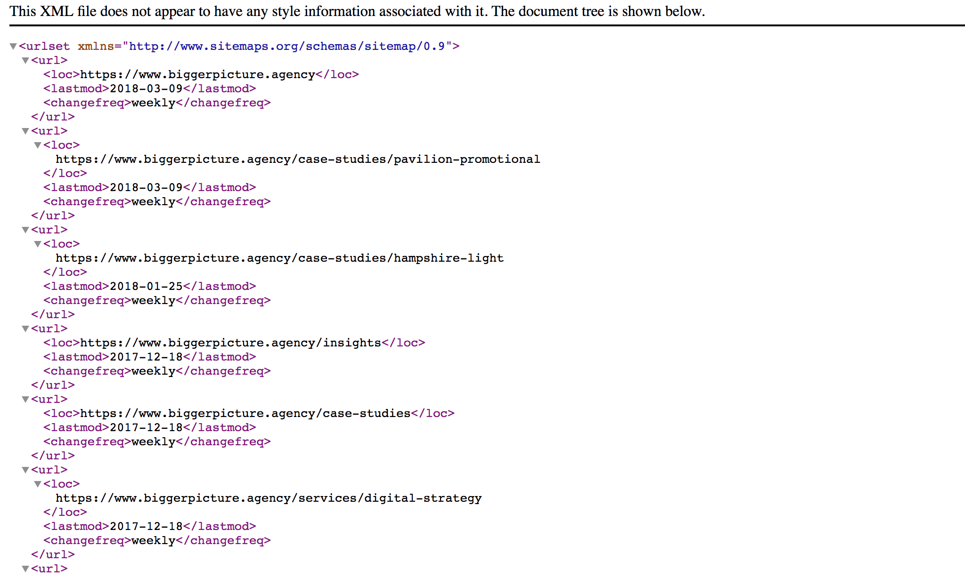Screen dimensions: 965x578
Task: Click lastmod 2017-12-18 under digital-strategy
Action: [x=146, y=526]
